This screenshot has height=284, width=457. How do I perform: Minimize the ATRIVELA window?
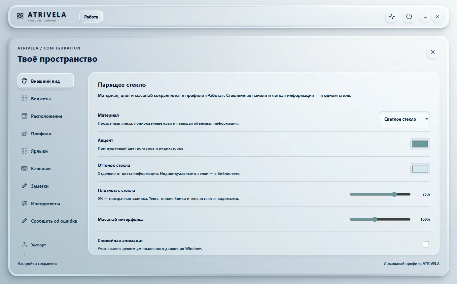click(x=425, y=17)
